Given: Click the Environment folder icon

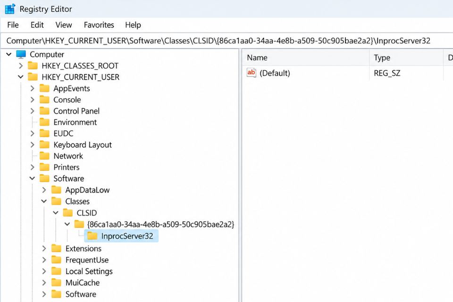Looking at the screenshot, I should coord(44,122).
